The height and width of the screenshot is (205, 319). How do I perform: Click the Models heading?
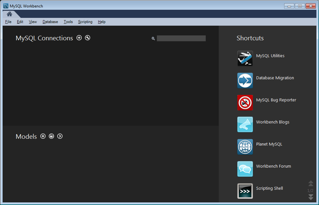[26, 136]
